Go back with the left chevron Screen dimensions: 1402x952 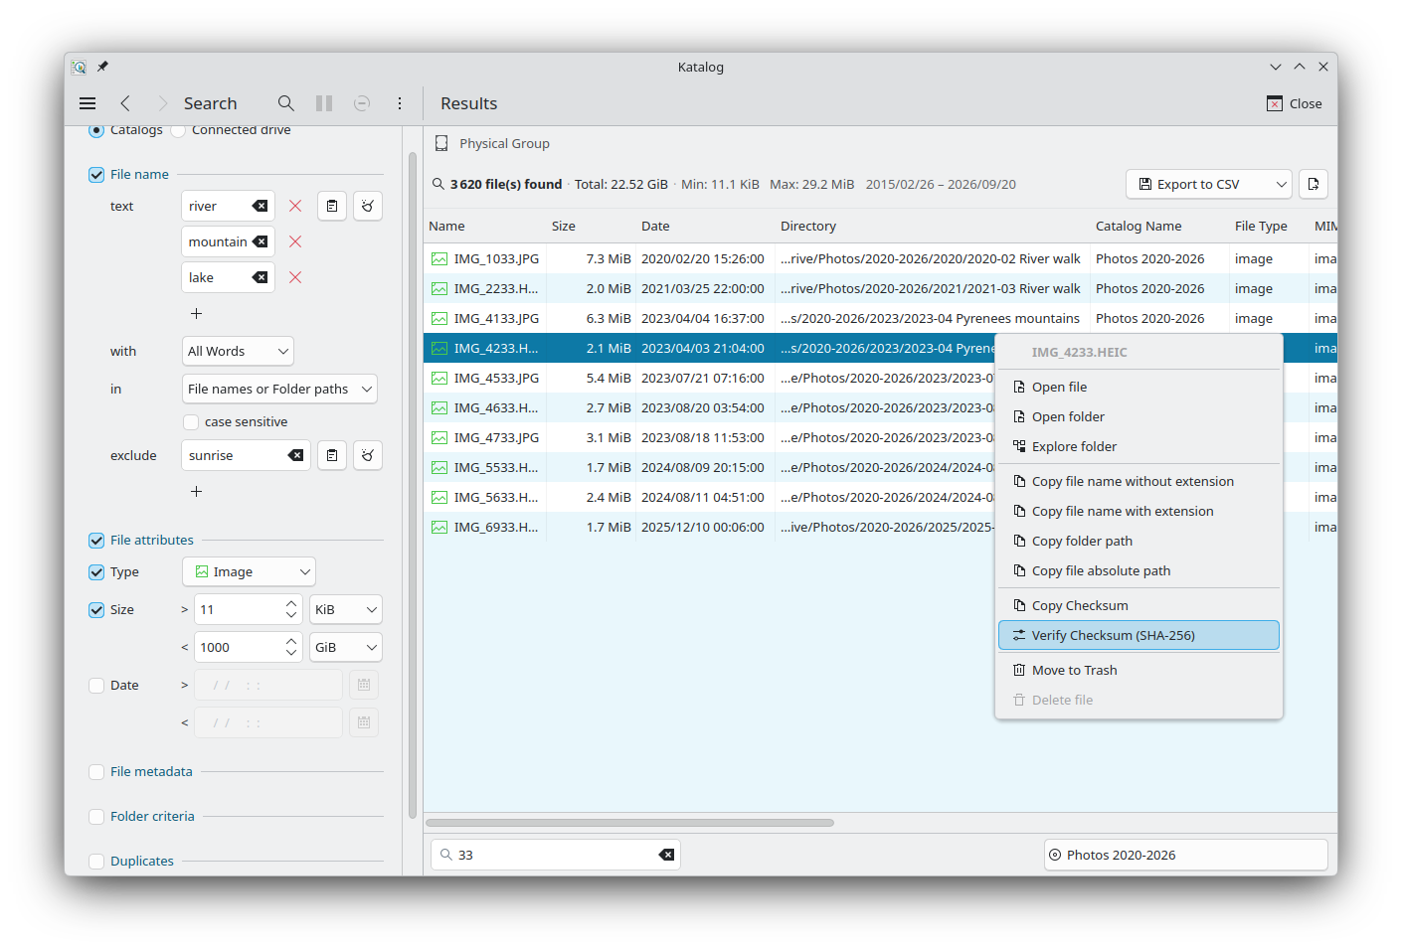[125, 103]
